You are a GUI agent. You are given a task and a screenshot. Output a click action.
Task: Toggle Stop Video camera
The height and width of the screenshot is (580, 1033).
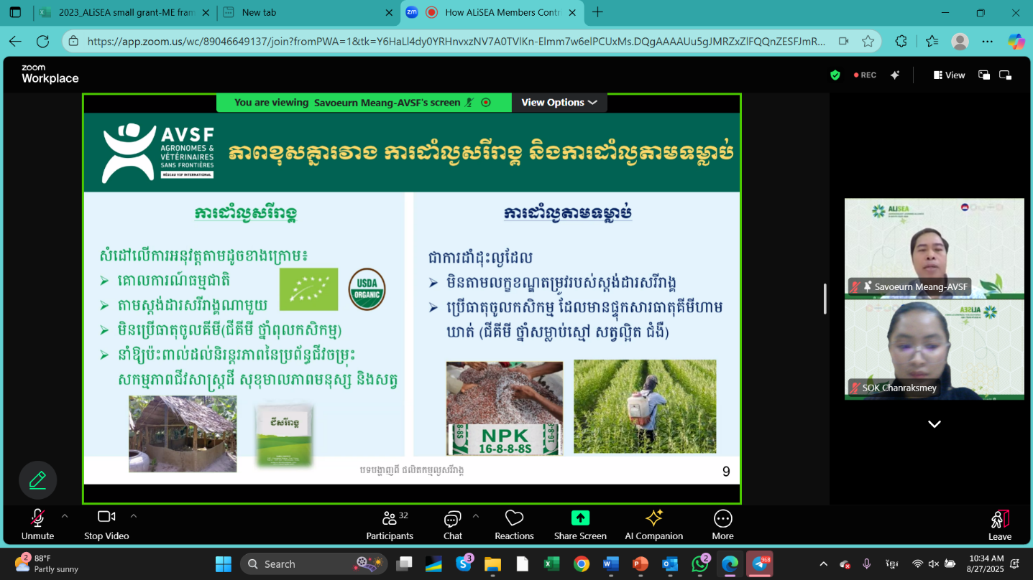106,525
